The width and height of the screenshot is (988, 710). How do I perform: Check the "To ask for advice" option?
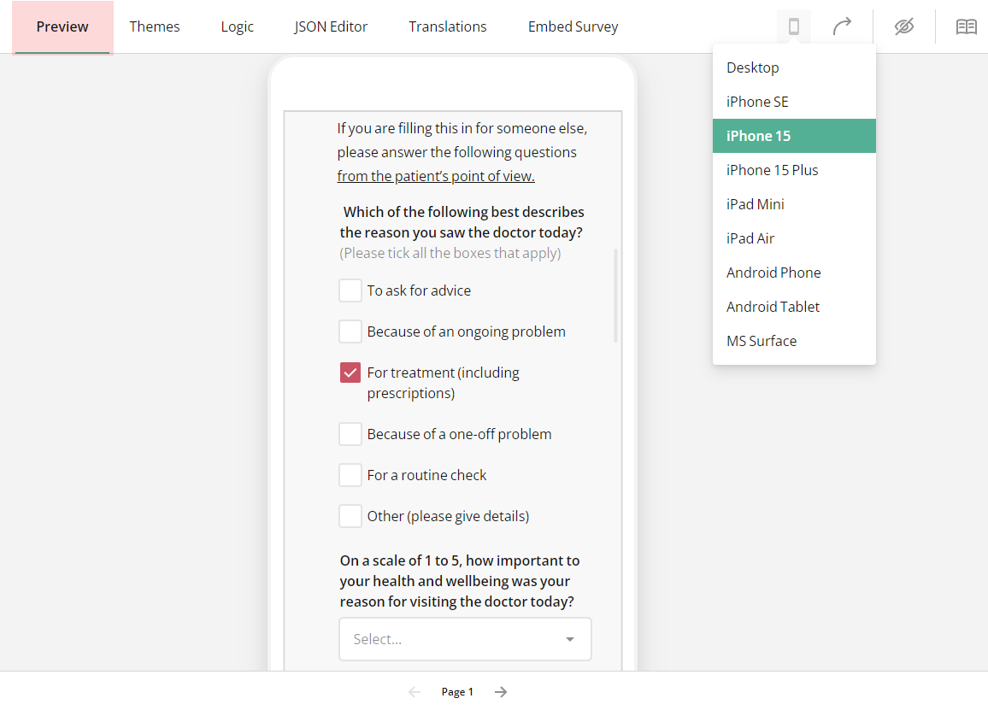(350, 290)
